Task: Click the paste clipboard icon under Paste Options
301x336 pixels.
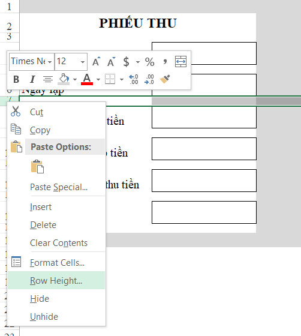Action: click(37, 167)
